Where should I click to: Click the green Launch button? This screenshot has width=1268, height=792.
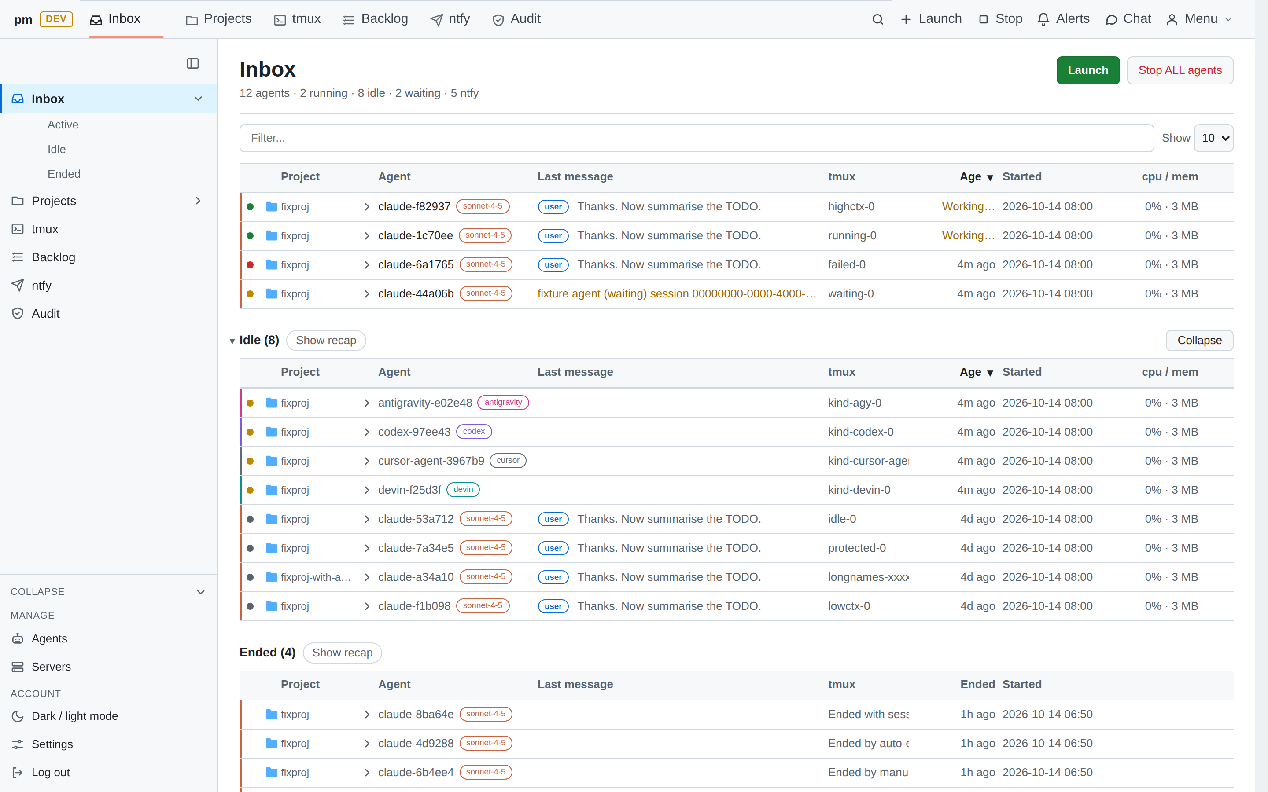(x=1088, y=70)
